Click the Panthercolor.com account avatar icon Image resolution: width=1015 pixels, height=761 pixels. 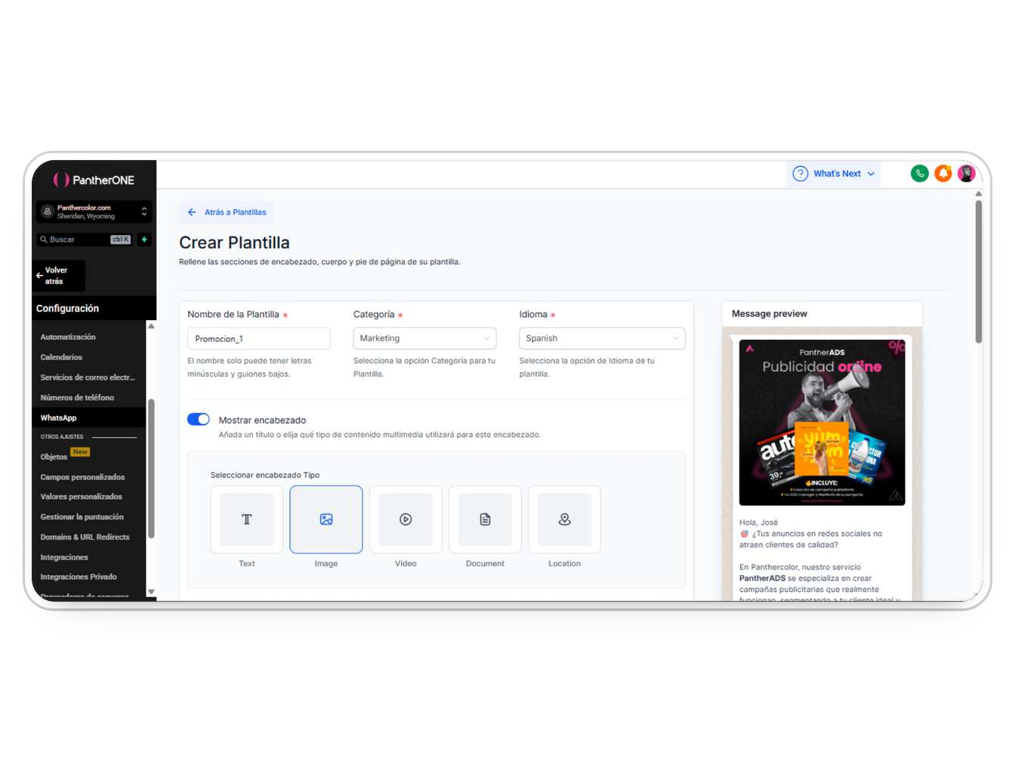pos(48,211)
